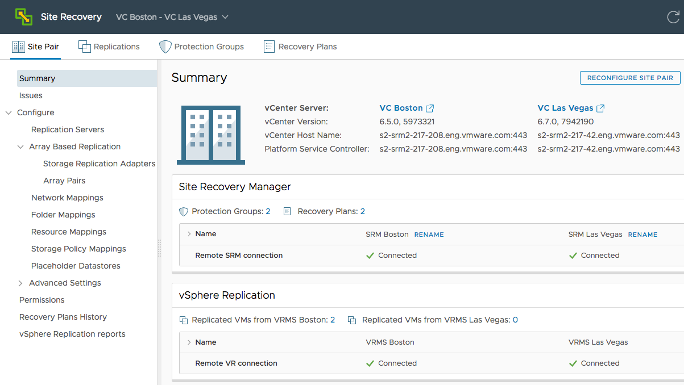Click the RECONFIGURE SITE PAIR button
The image size is (684, 385).
click(x=629, y=78)
